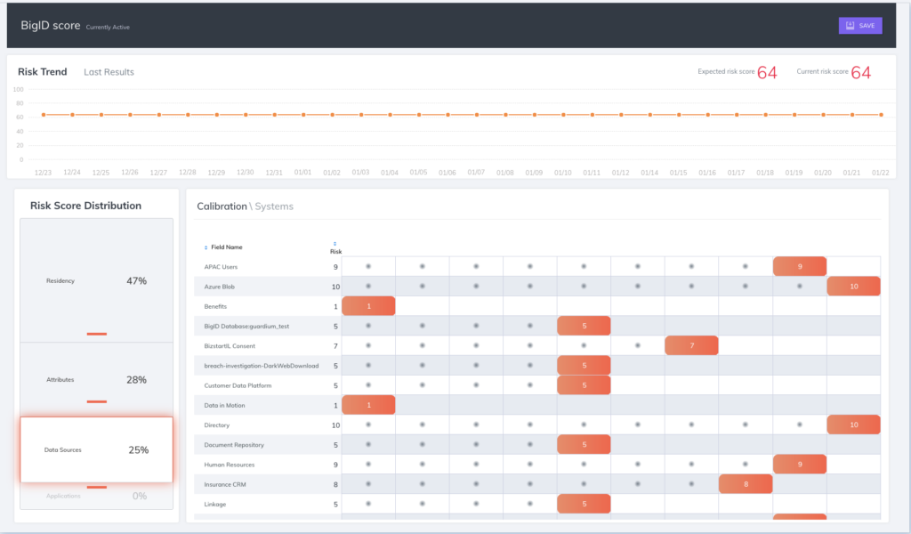Click the breach-investigation-DarkWebDownload field name
The image size is (911, 534).
pos(262,366)
